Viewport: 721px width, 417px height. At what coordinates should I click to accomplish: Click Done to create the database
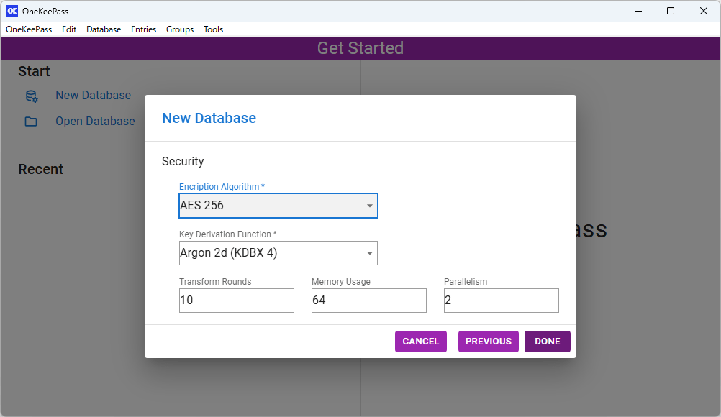pos(547,342)
